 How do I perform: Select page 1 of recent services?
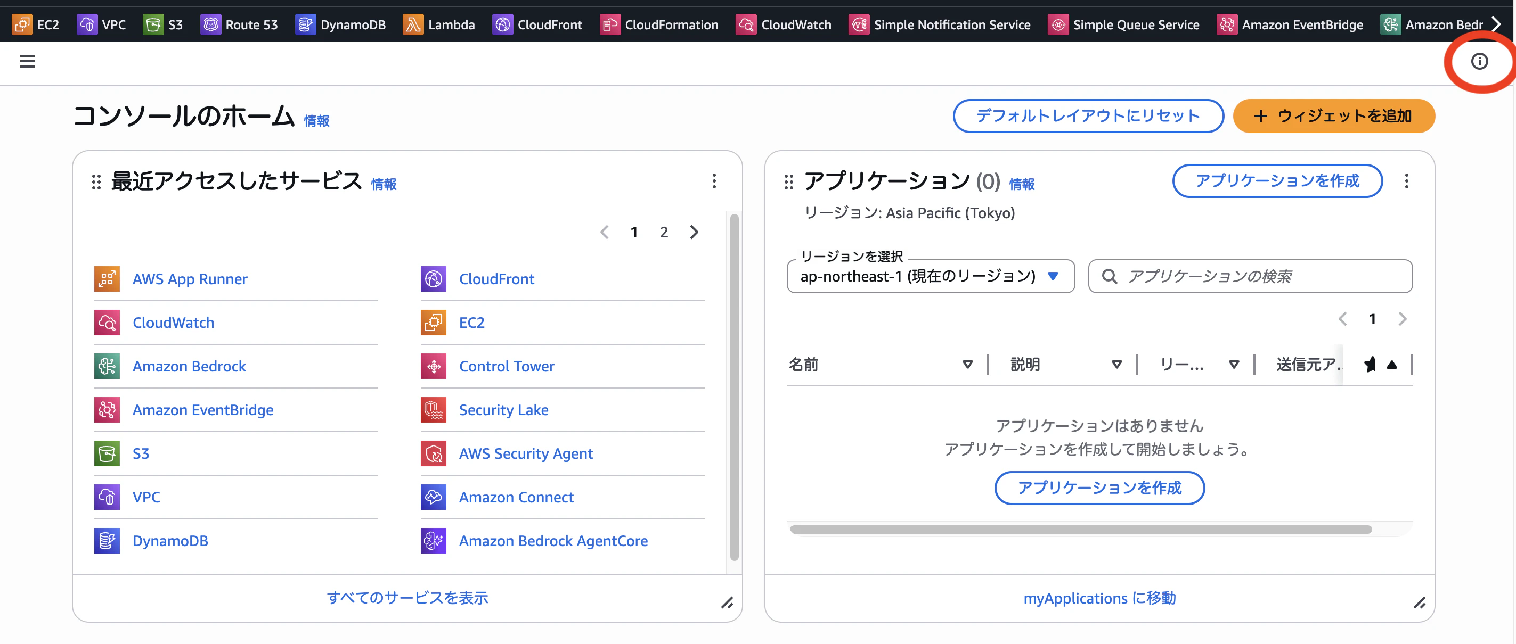point(634,232)
